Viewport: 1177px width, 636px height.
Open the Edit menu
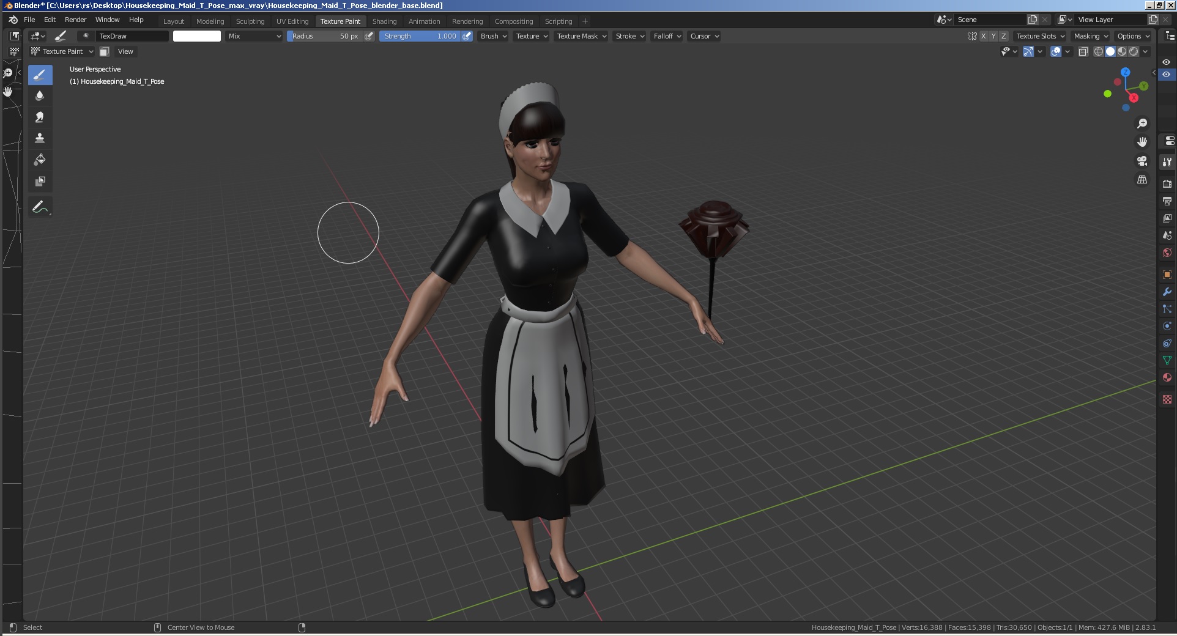pyautogui.click(x=50, y=20)
